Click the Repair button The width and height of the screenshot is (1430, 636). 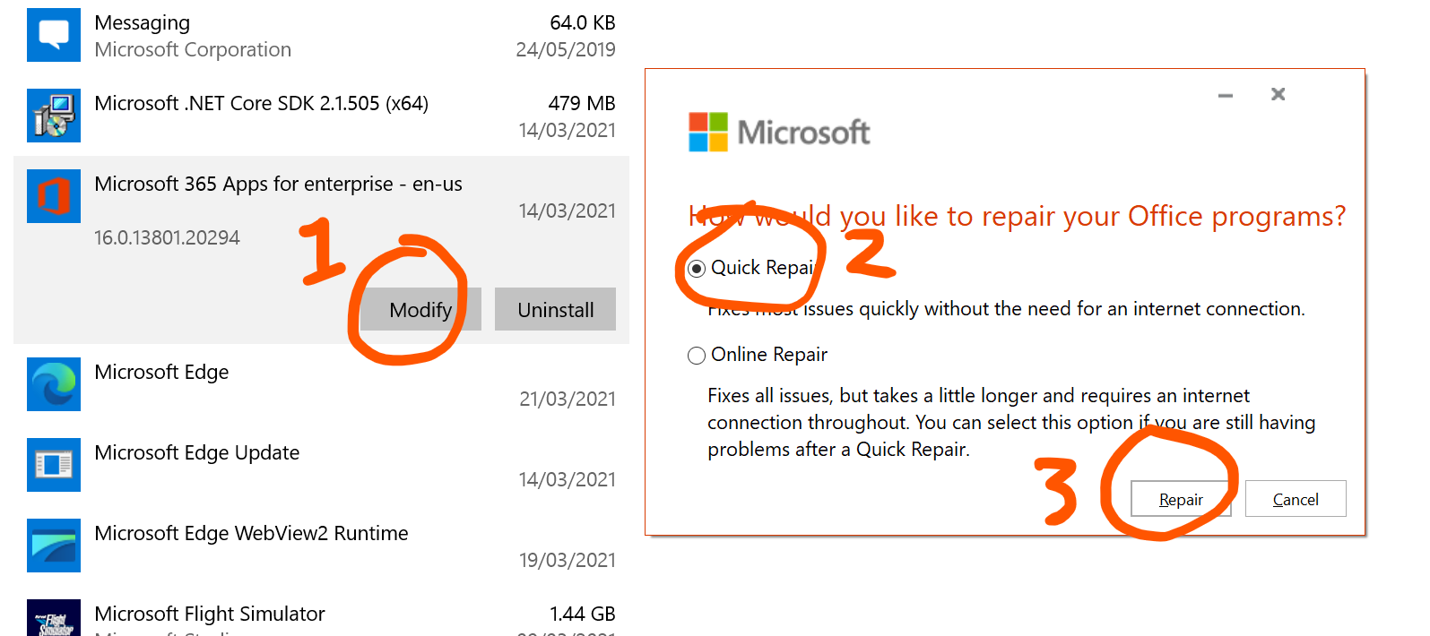pyautogui.click(x=1180, y=499)
